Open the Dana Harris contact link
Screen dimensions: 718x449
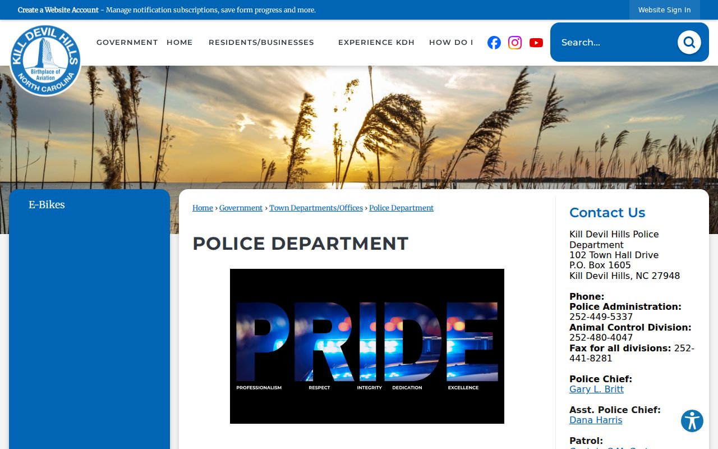pos(596,420)
